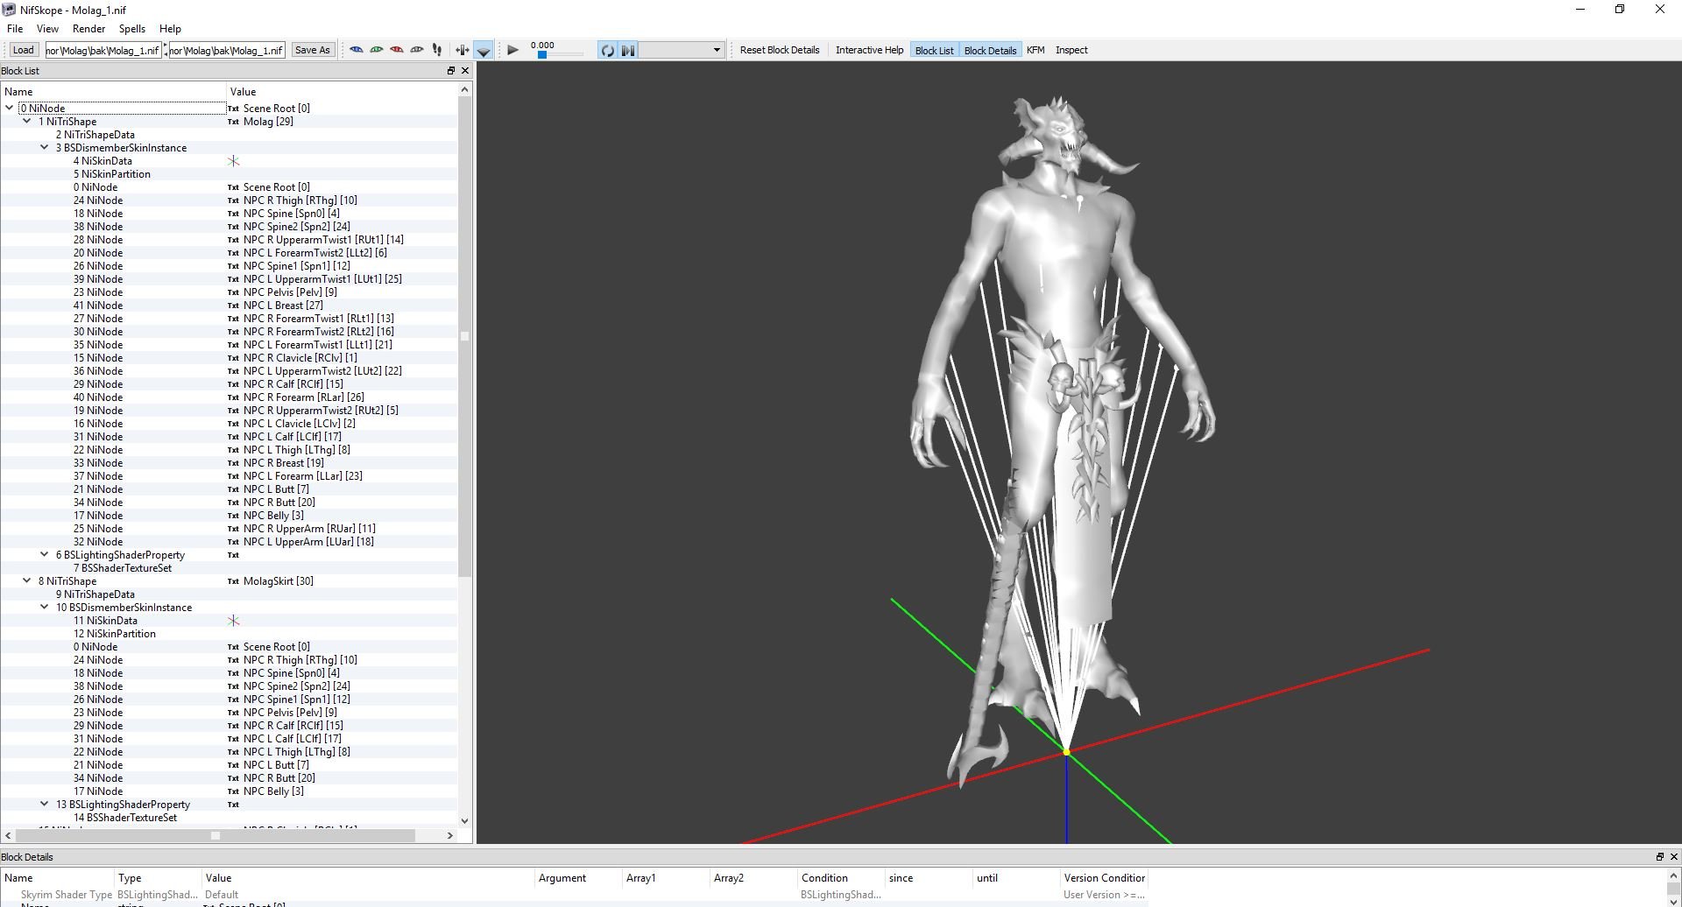Click the Txt icon of 6 BSLightingShaderProperty row
Image resolution: width=1682 pixels, height=907 pixels.
[233, 555]
